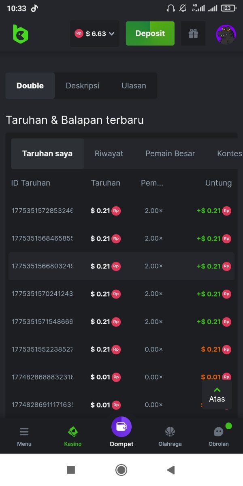Select the Taruhan saya tab
Screen dimensions: 243x486
tap(47, 153)
